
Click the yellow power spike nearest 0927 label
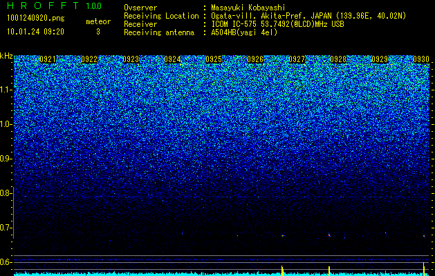(x=282, y=270)
